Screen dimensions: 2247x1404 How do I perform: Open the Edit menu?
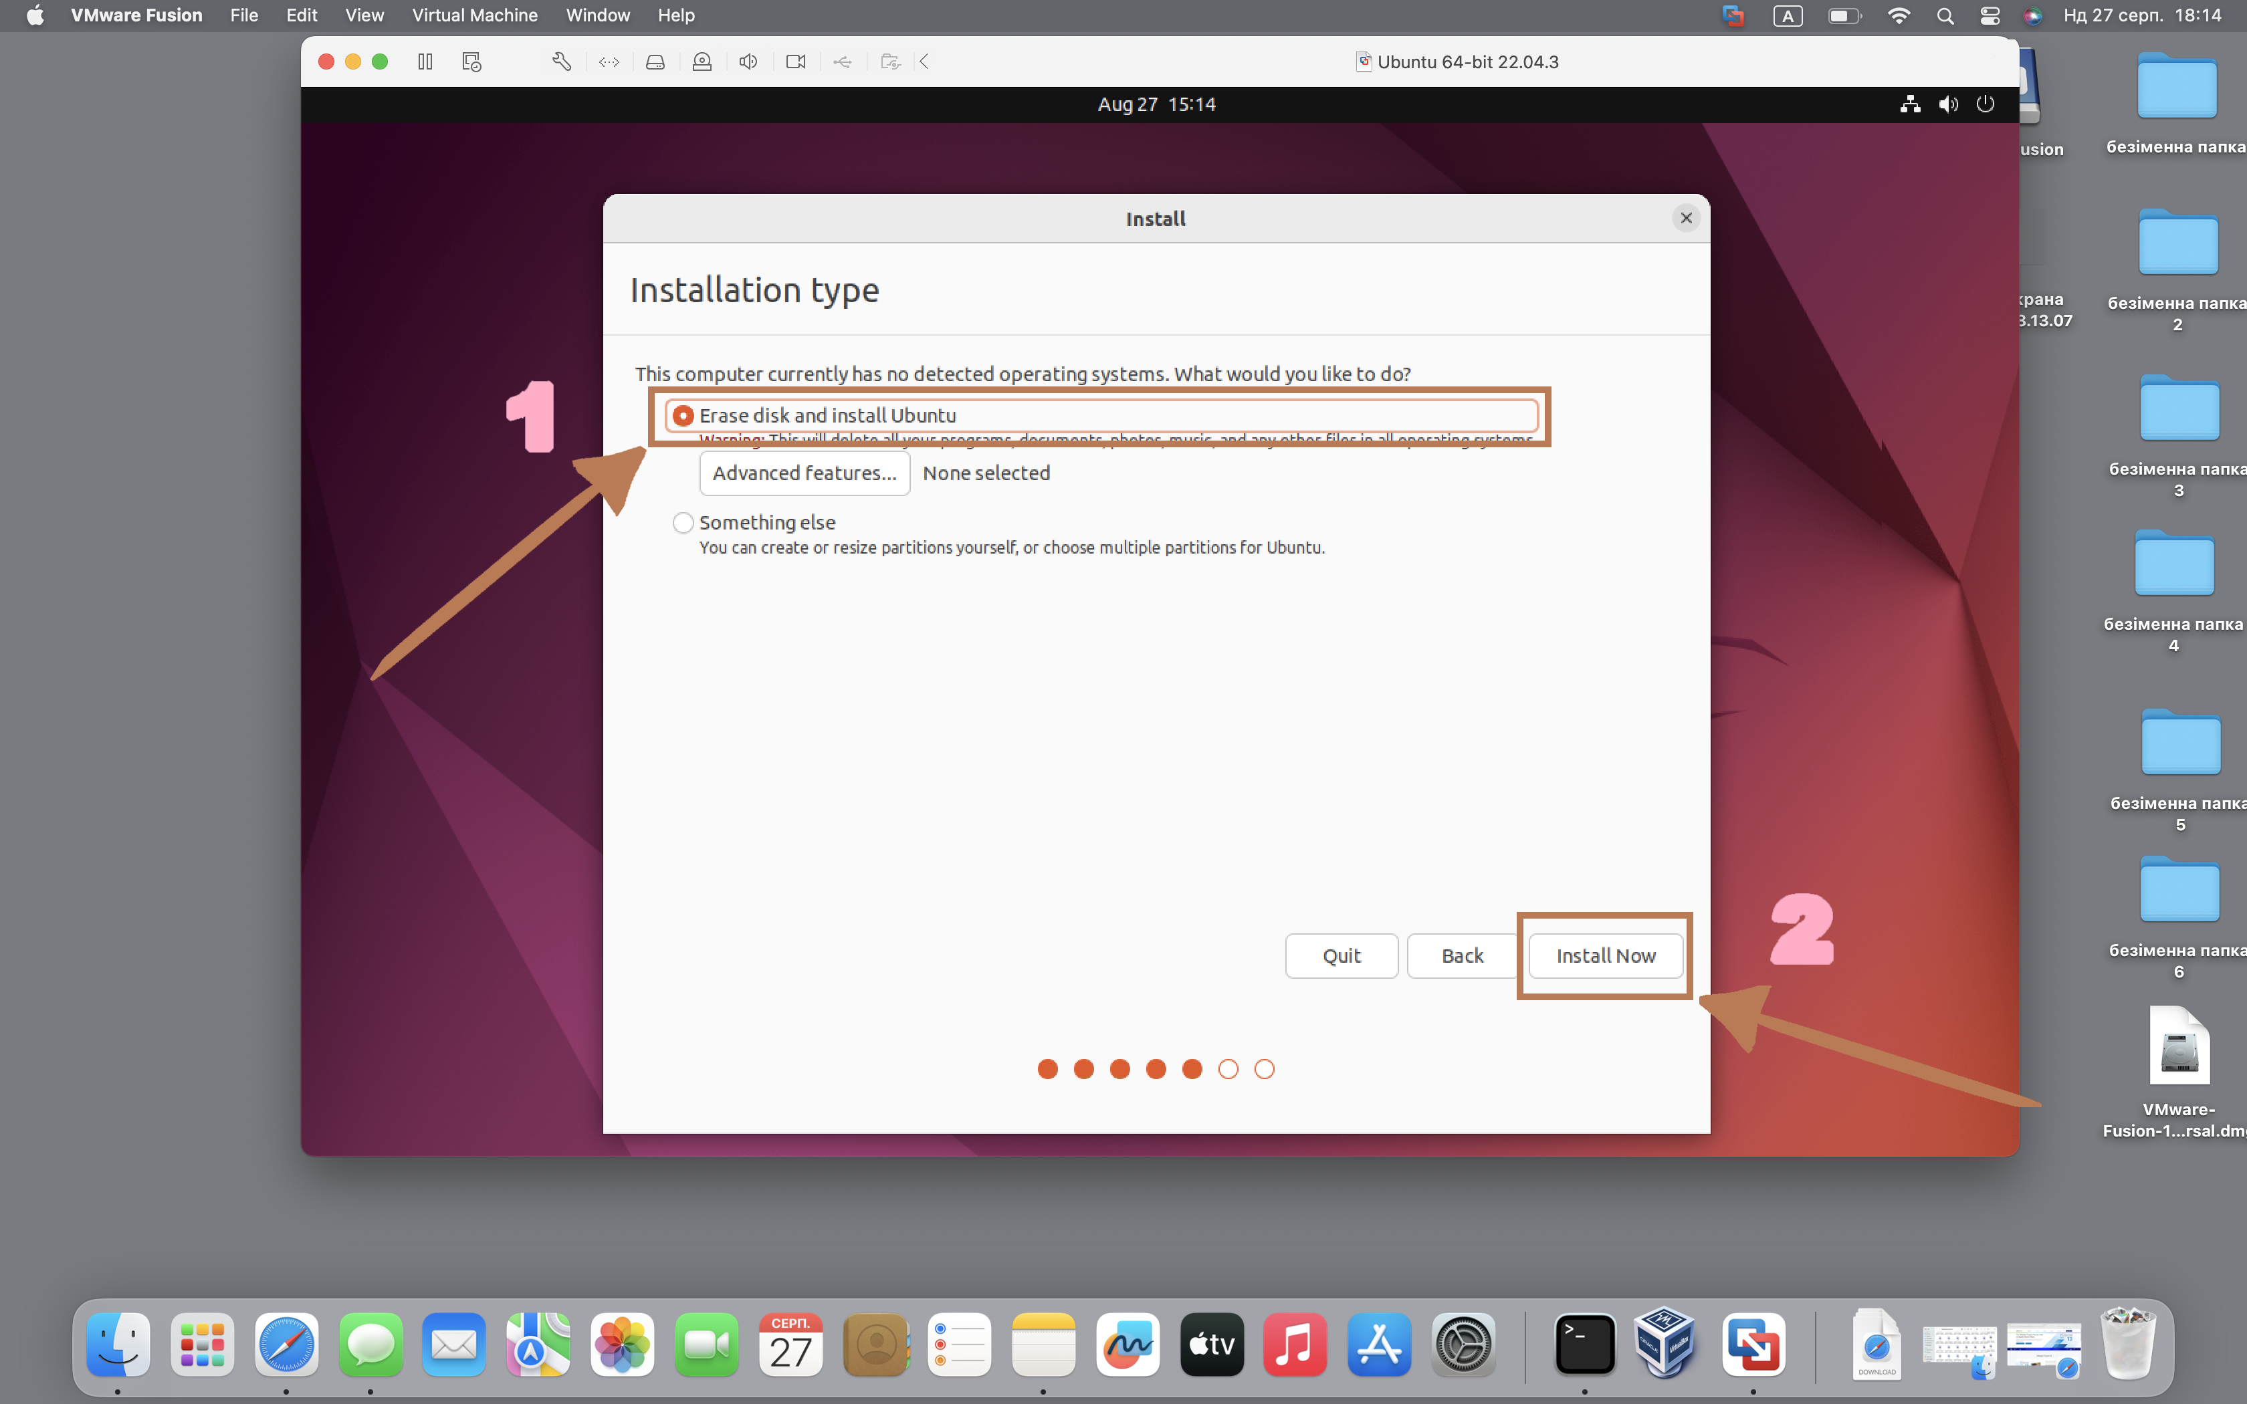pyautogui.click(x=302, y=15)
